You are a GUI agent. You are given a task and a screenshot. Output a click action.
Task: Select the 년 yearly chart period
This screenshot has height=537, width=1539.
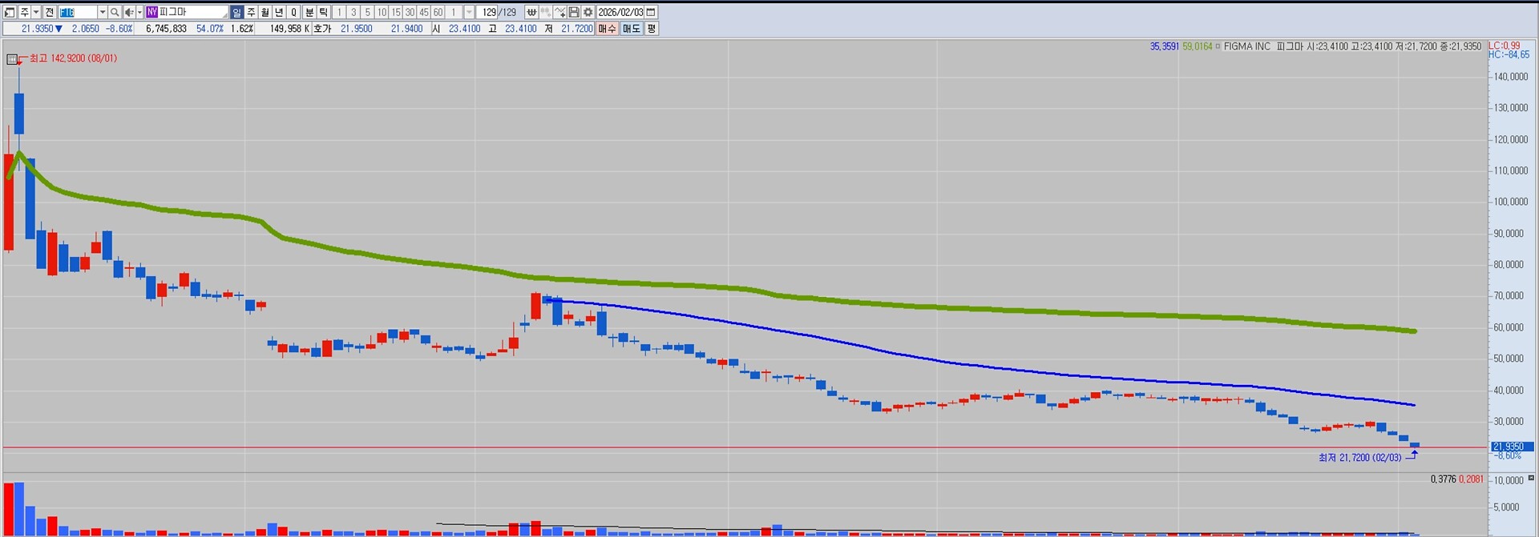point(279,12)
